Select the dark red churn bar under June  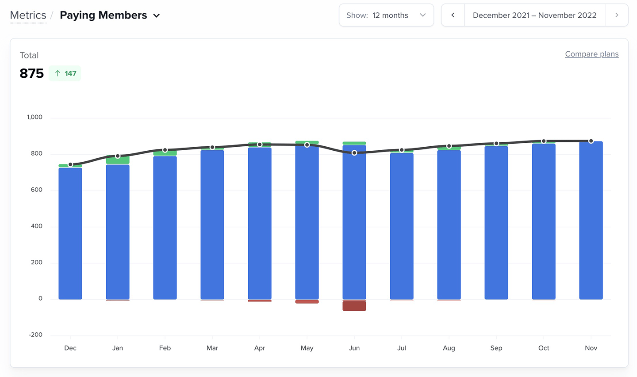[x=354, y=305]
